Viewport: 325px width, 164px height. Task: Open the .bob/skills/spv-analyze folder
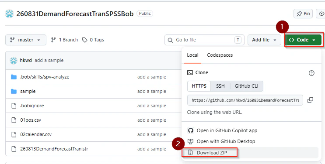(45, 77)
